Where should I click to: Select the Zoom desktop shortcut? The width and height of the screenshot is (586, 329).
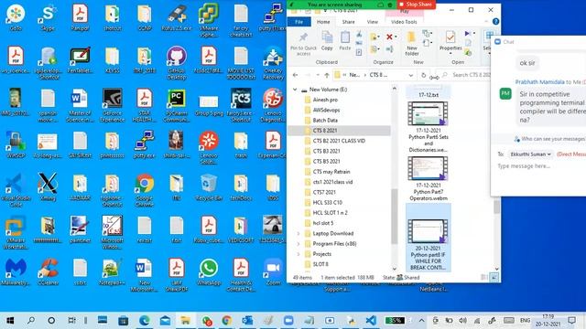click(x=273, y=272)
